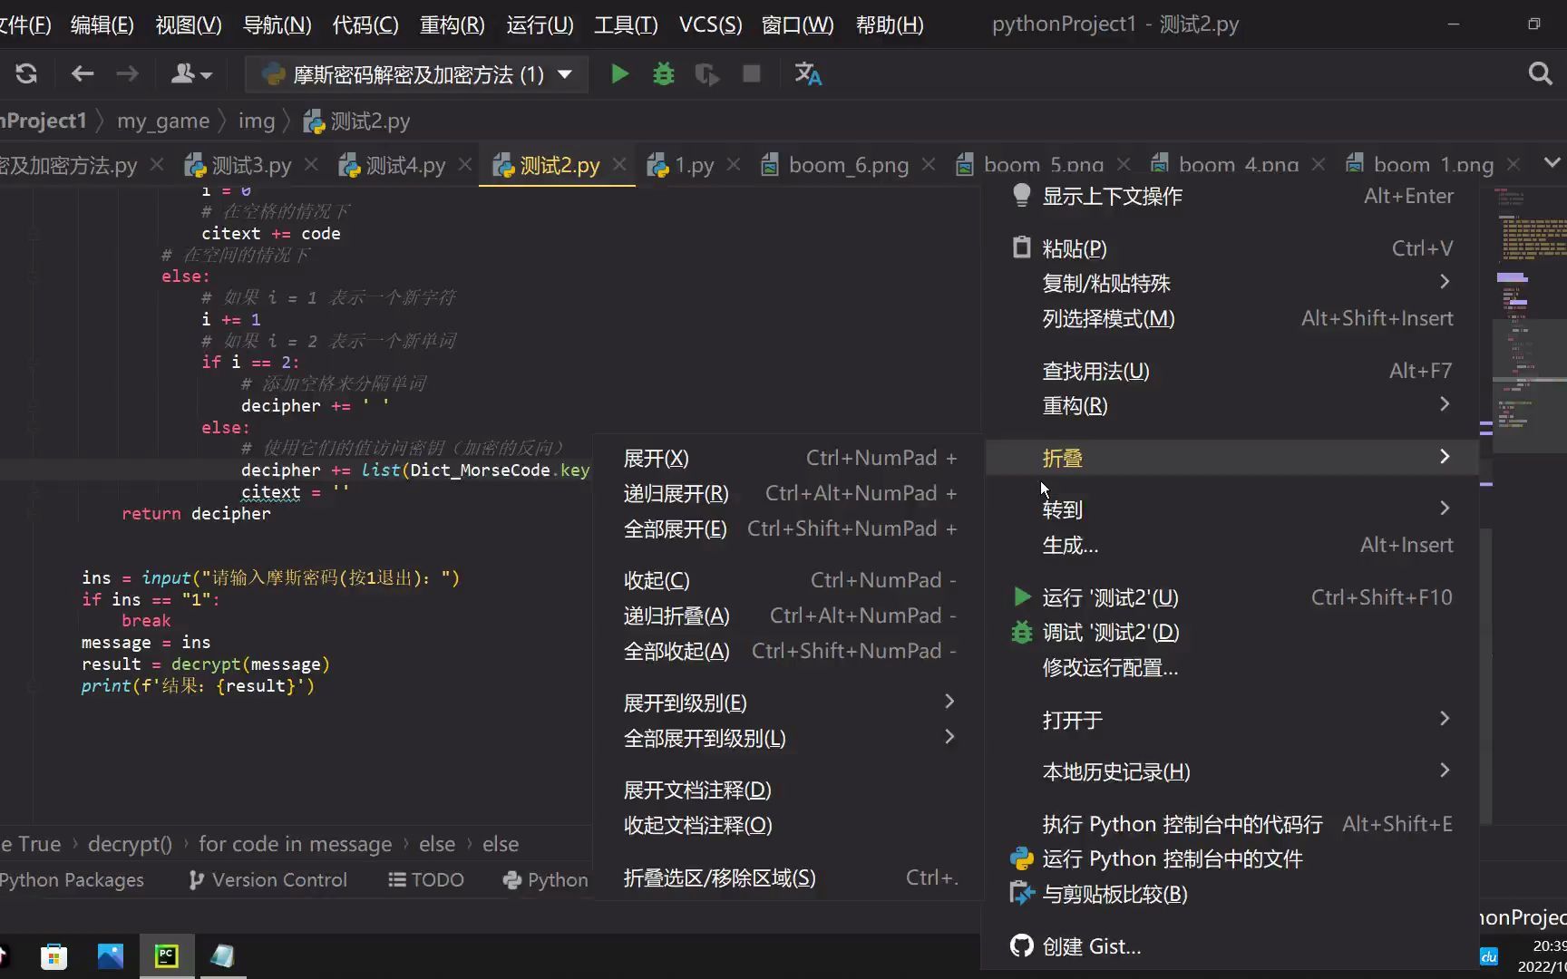Expand the 复制/粘贴特殊 submenu
Viewport: 1567px width, 979px height.
(1231, 283)
